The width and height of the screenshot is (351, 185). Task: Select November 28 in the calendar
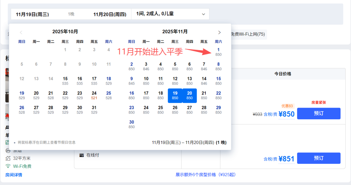[x=204, y=110]
